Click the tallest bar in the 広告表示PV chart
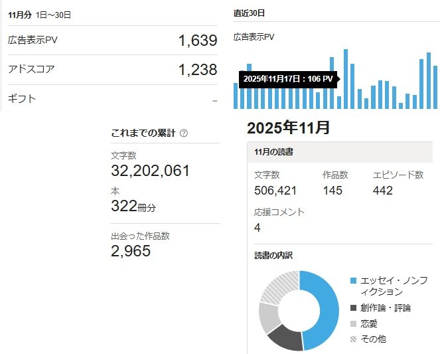 point(346,78)
